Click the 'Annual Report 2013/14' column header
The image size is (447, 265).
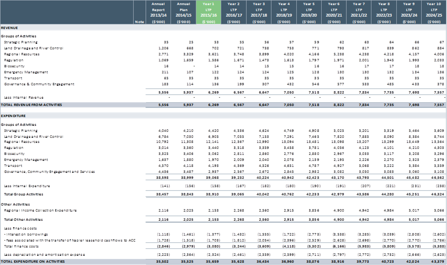pyautogui.click(x=158, y=12)
